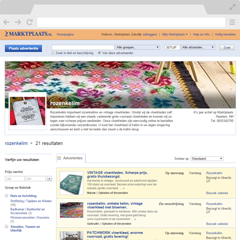Expand the antieke kelim description arrow

point(135,219)
